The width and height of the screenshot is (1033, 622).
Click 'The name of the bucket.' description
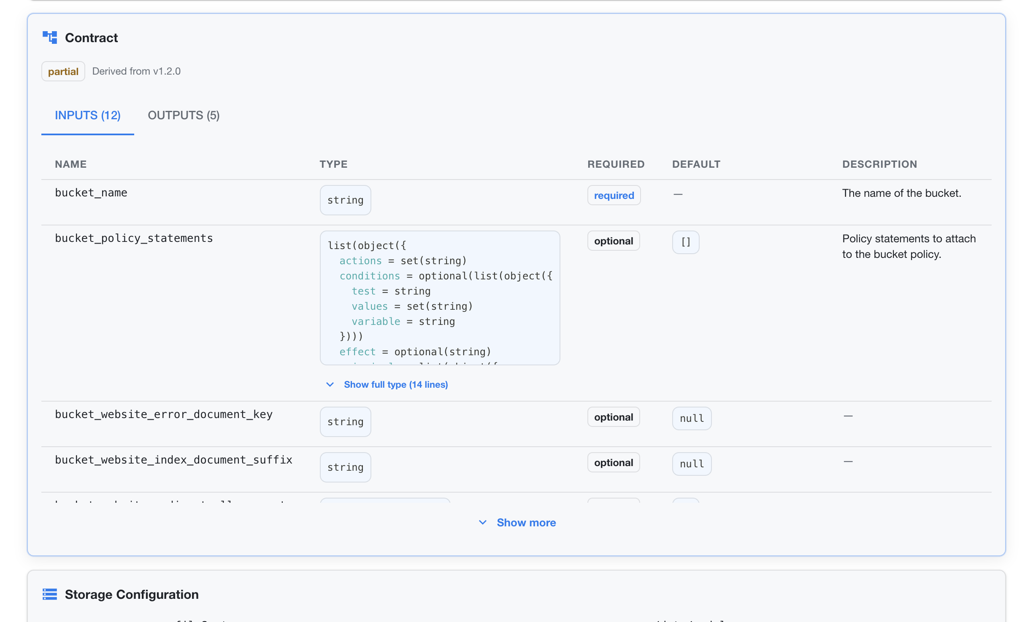coord(902,193)
